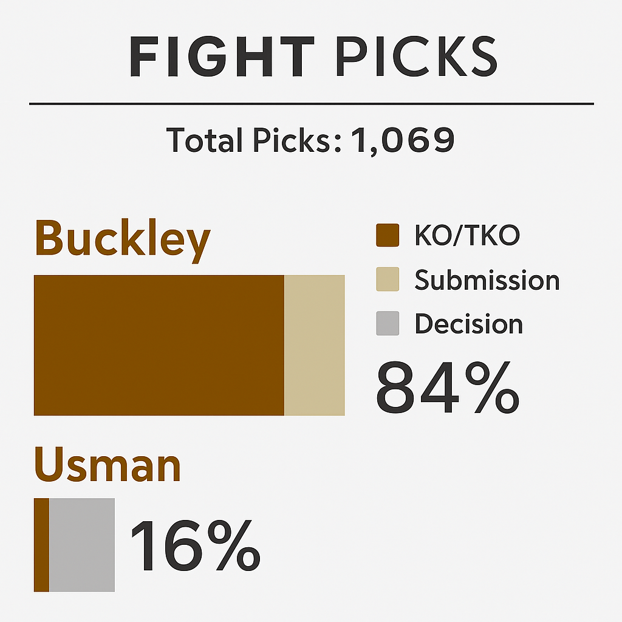The image size is (622, 622).
Task: Click the Usman fighter name
Action: click(108, 464)
